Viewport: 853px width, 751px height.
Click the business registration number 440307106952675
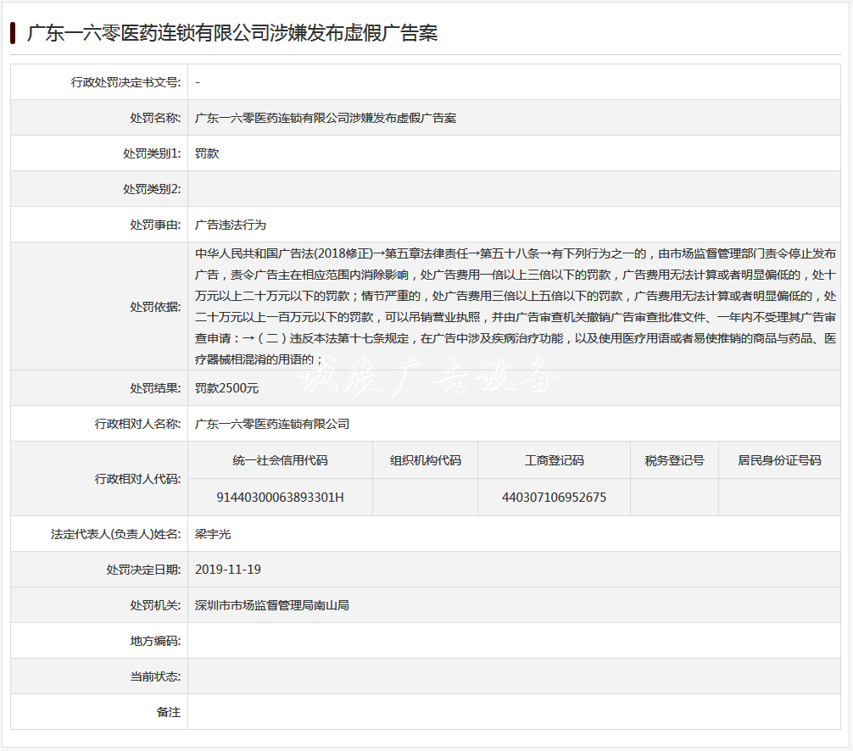(554, 497)
